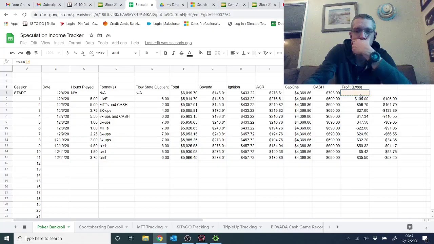
Task: Insert link with chain icon
Action: (279, 53)
